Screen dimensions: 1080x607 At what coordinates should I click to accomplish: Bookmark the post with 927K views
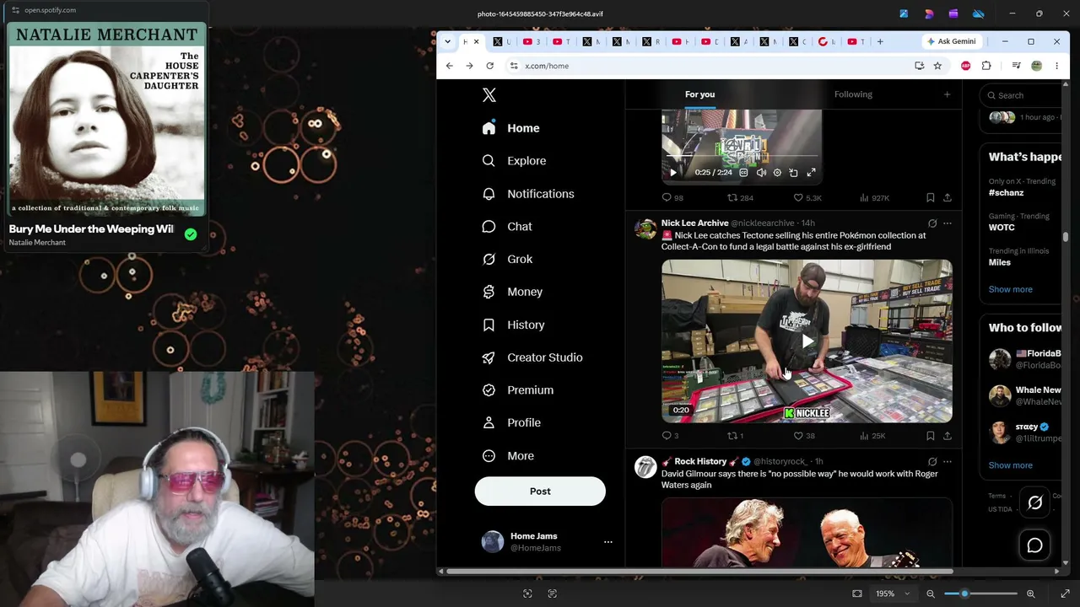pyautogui.click(x=930, y=198)
